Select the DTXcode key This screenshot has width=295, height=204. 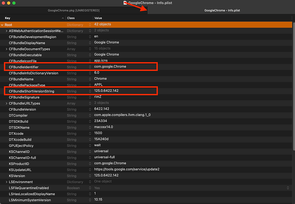[x=16, y=133]
